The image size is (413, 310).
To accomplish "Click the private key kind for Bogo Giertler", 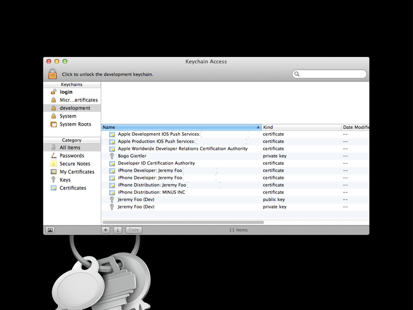I will click(x=274, y=156).
